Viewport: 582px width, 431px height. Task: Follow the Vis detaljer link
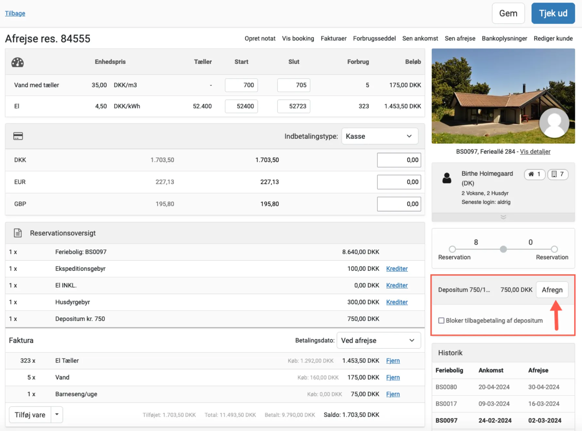click(535, 152)
